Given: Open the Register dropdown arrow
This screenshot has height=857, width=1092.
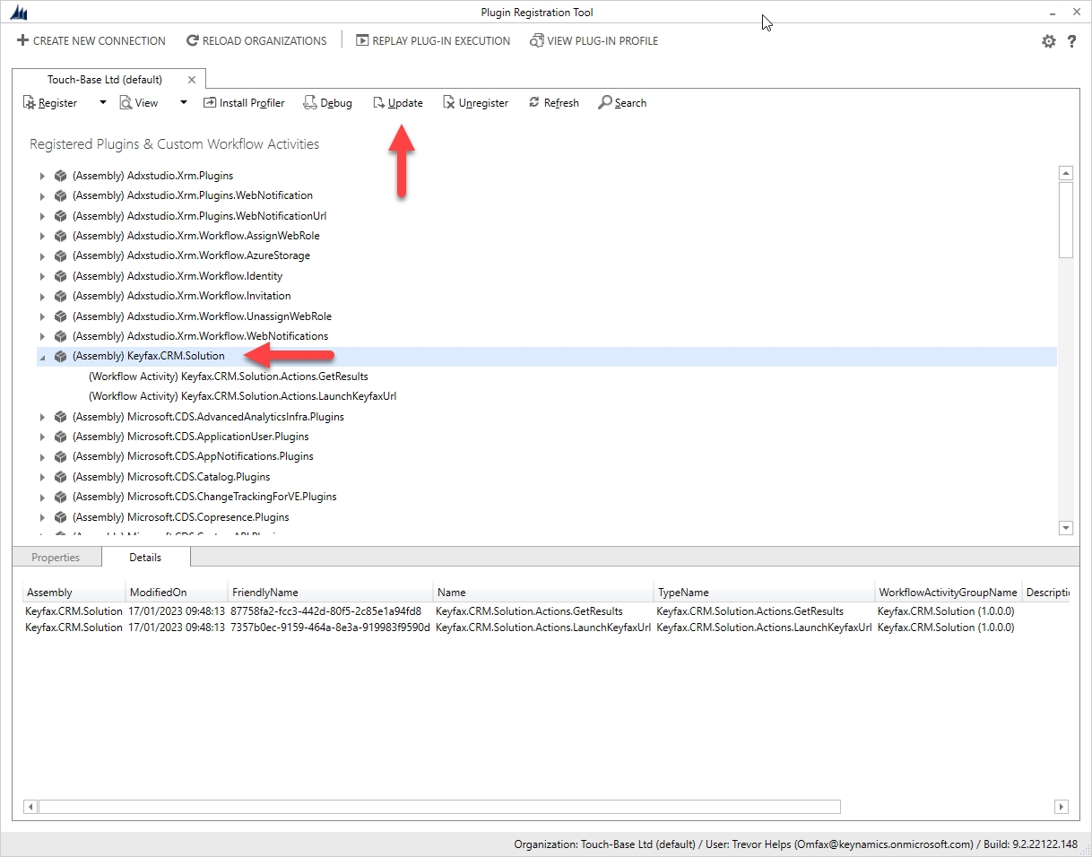Looking at the screenshot, I should point(102,103).
